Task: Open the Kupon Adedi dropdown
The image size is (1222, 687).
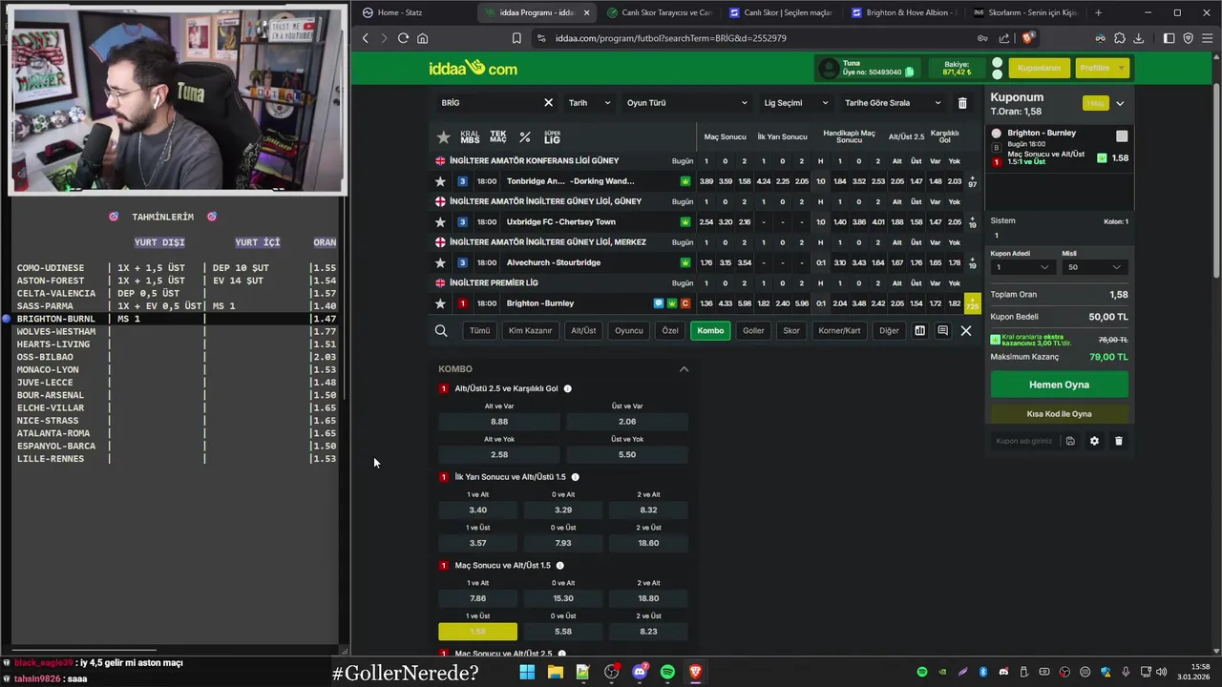Action: coord(1022,267)
